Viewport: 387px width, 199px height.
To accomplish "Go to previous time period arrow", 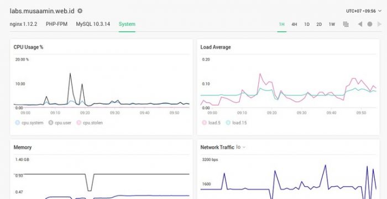I will (x=360, y=24).
